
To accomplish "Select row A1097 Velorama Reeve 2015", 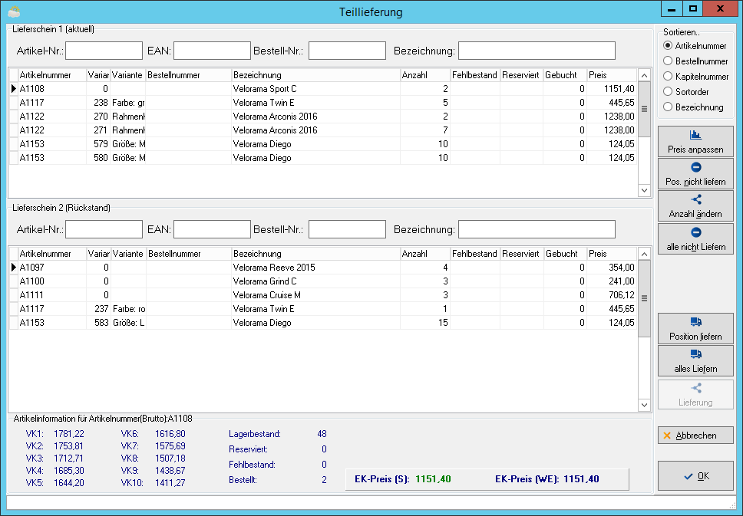I will tap(322, 268).
